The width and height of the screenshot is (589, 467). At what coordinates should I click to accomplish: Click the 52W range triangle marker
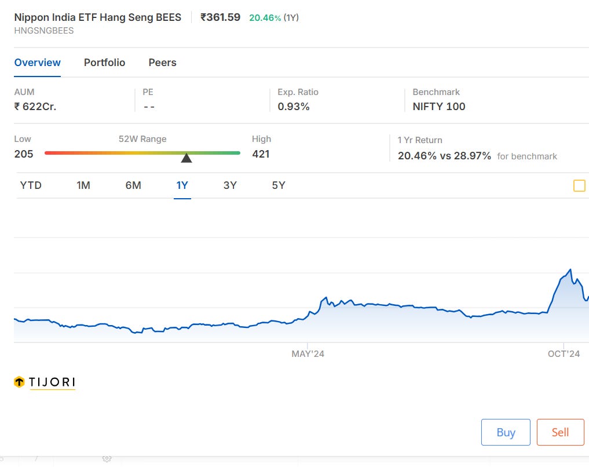[x=186, y=158]
